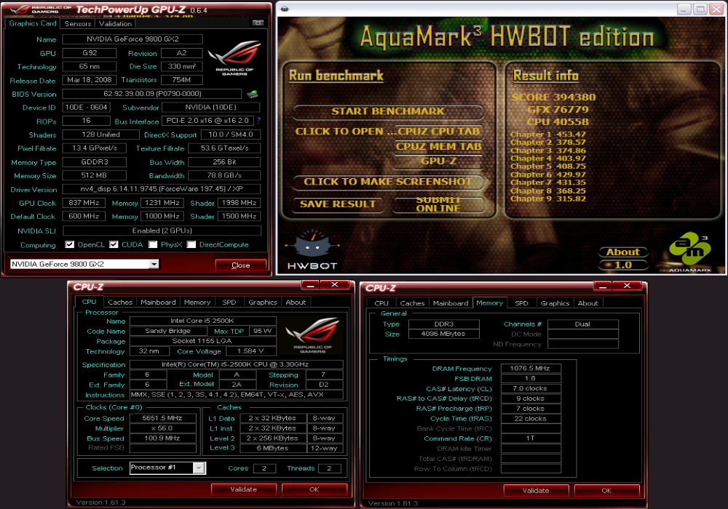This screenshot has width=728, height=509.
Task: Click CPUZ MEM TAB button in AquaMark
Action: point(438,146)
